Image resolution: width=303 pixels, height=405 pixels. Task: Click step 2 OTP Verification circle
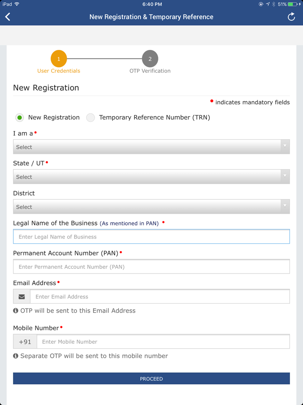coord(150,58)
